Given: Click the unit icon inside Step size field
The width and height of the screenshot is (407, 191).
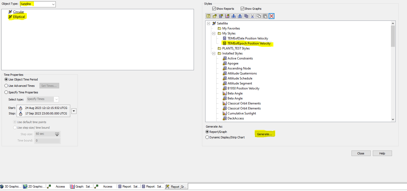Looking at the screenshot, I should 57,134.
